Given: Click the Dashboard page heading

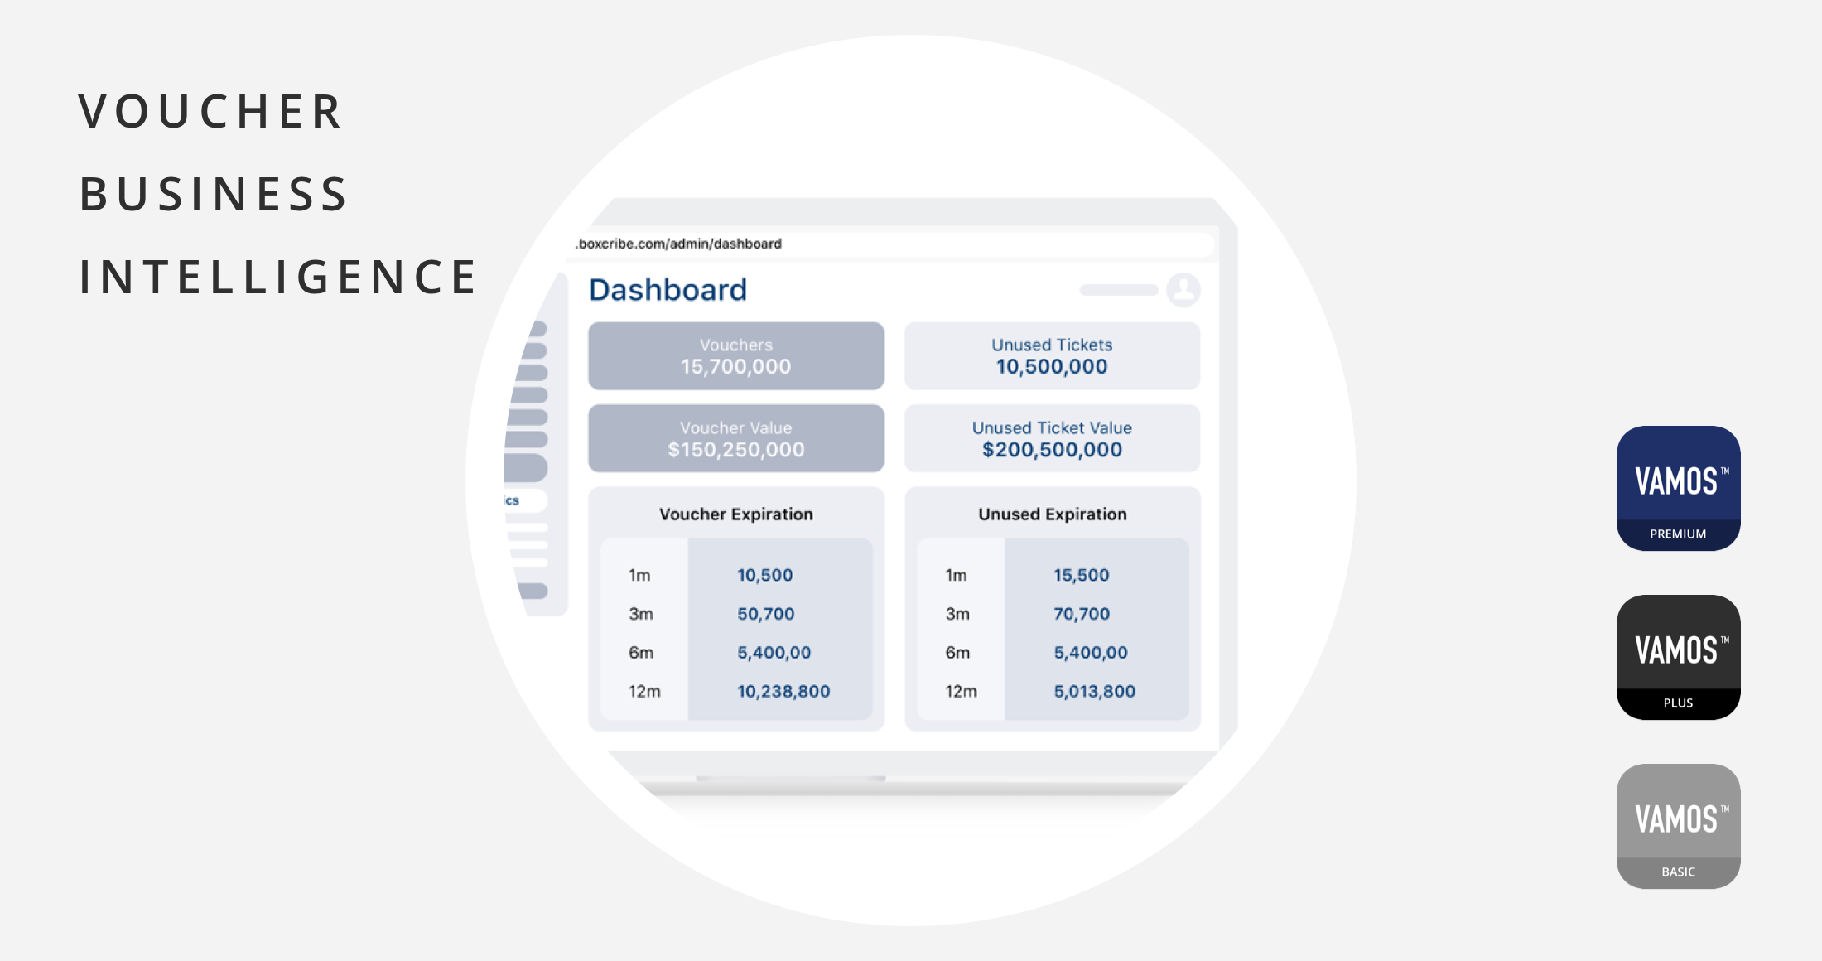Looking at the screenshot, I should click(x=668, y=290).
